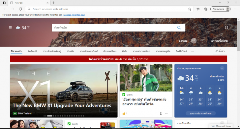Open a new tab with plus icon
240x129 pixels.
(53, 3)
